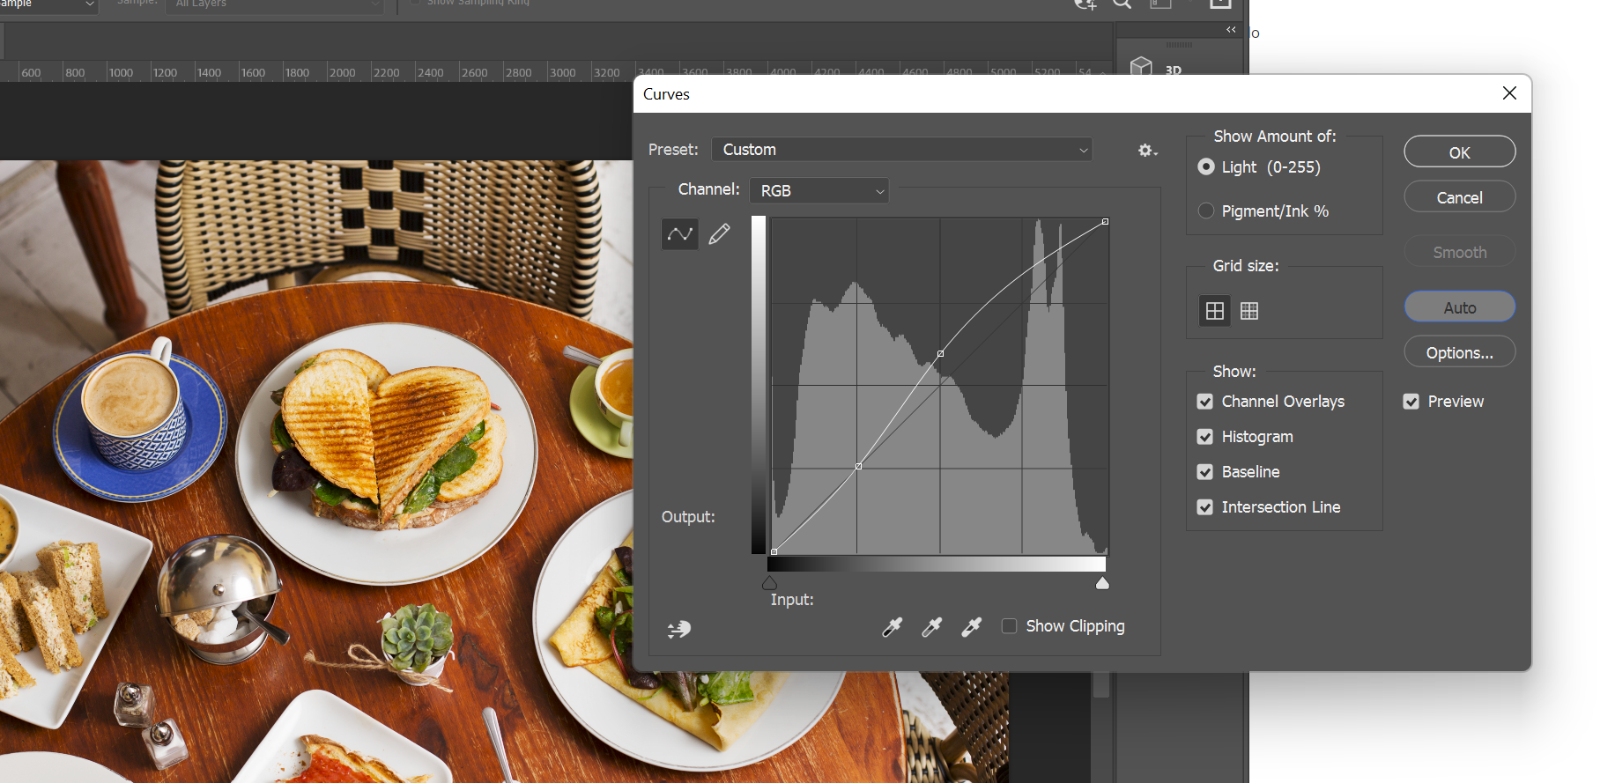This screenshot has height=783, width=1615.
Task: Uncheck the Channel Overlays checkbox
Action: coord(1205,402)
